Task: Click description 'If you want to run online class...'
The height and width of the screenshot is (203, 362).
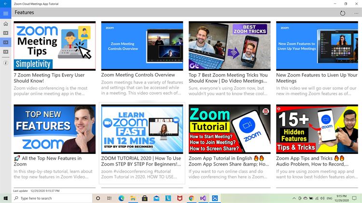Action: tap(228, 174)
